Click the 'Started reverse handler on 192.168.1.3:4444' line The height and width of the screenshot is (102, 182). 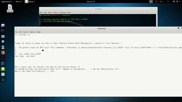click(x=63, y=19)
